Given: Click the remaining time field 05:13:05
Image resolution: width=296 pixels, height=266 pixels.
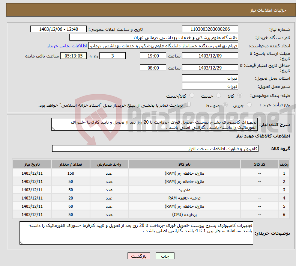Looking at the screenshot, I should (74, 56).
